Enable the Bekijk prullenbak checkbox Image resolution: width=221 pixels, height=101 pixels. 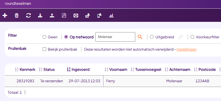(x=45, y=49)
